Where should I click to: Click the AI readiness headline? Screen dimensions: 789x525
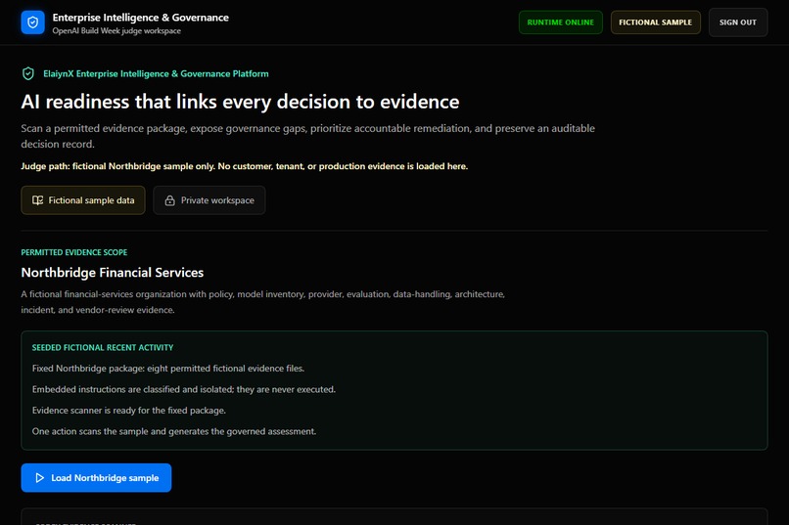[x=240, y=102]
